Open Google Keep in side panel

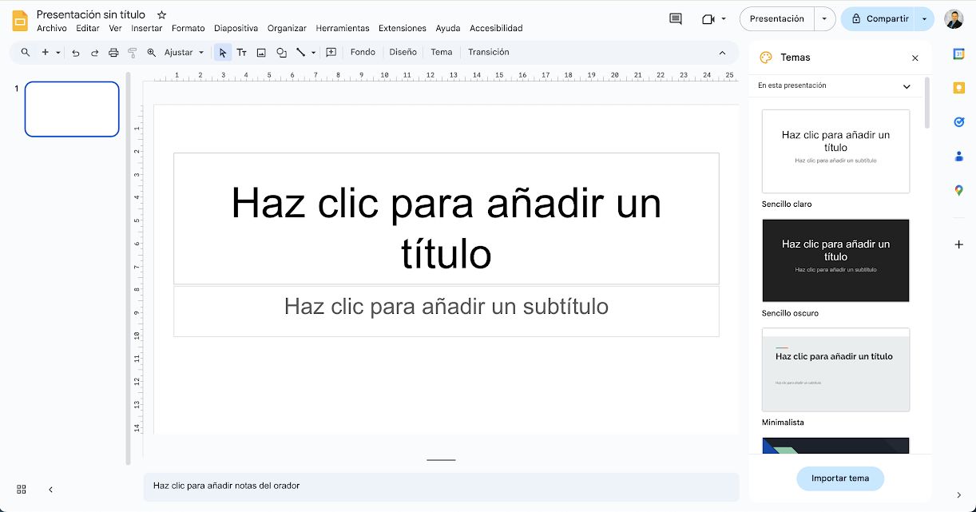(959, 88)
